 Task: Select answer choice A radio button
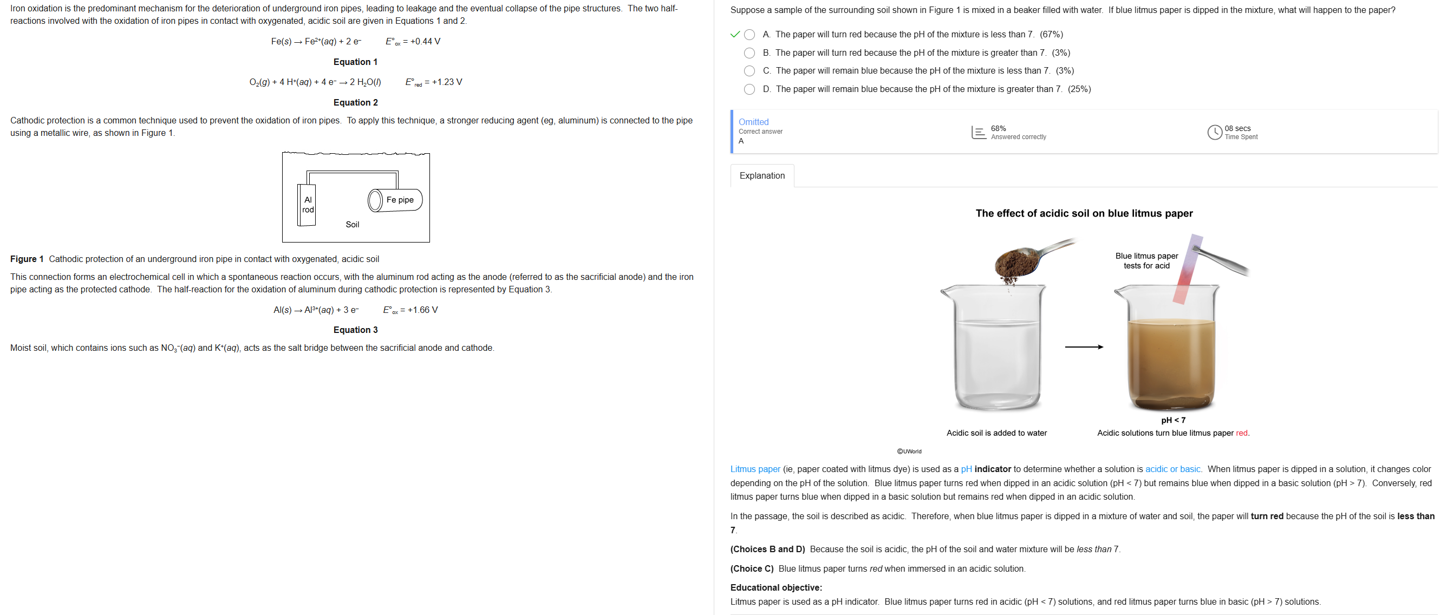(x=749, y=35)
